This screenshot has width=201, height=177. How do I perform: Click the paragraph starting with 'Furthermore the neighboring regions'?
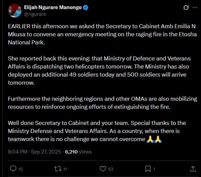[102, 103]
